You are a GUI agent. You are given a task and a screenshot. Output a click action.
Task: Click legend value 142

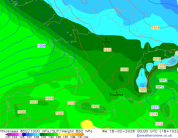coord(86,137)
